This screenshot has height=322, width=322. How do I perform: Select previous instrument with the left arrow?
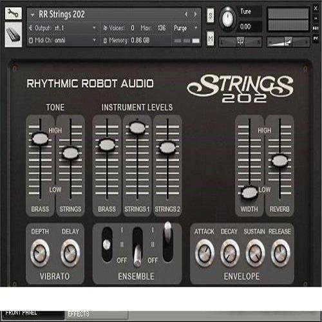[186, 14]
